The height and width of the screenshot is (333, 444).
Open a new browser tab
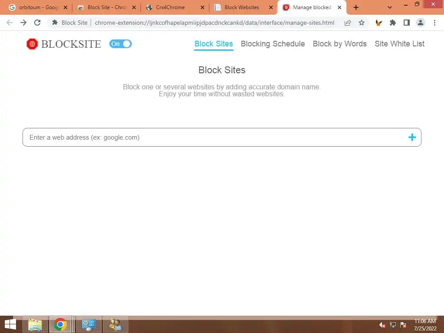tap(356, 8)
